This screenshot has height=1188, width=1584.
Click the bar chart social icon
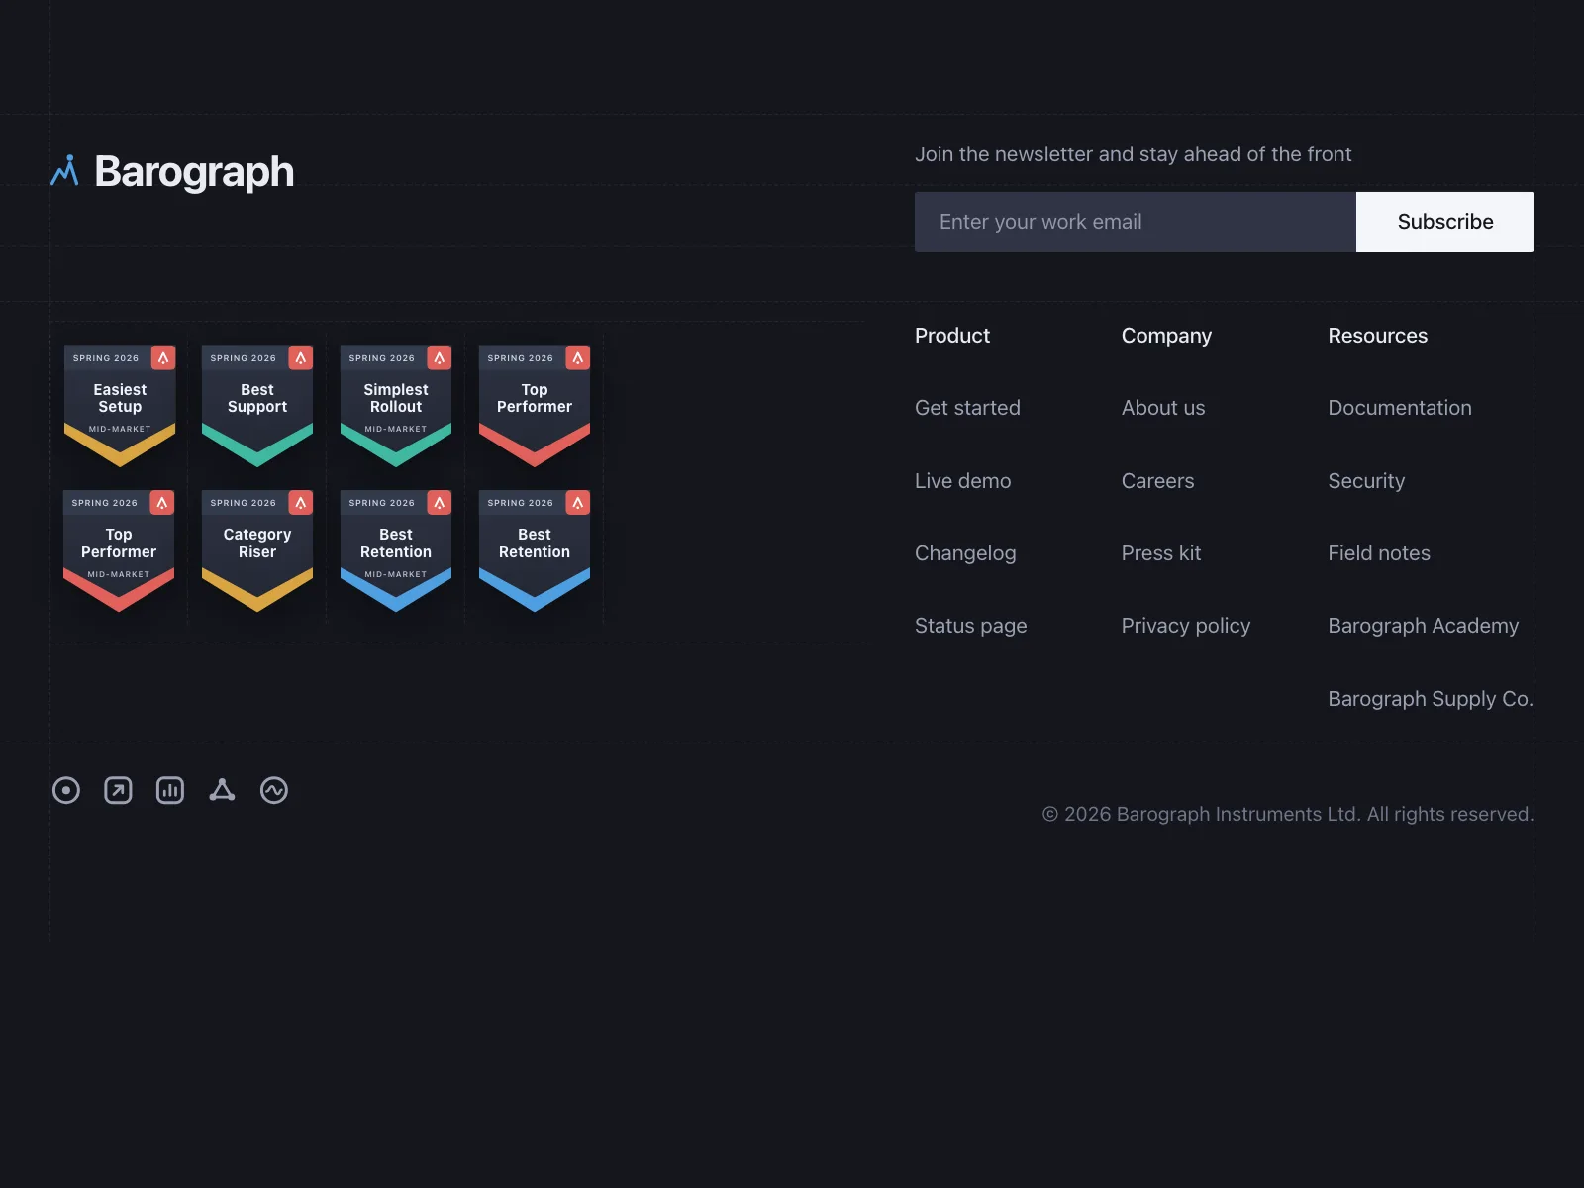click(x=170, y=790)
